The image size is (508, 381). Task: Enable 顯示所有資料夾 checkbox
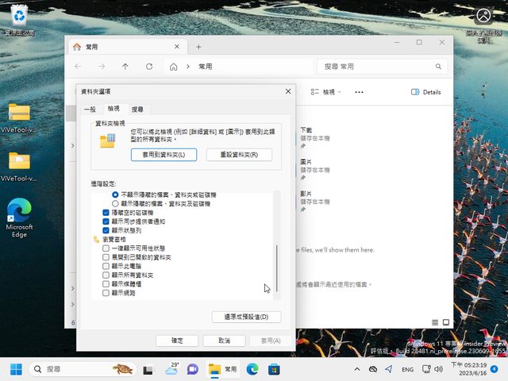[x=107, y=275]
